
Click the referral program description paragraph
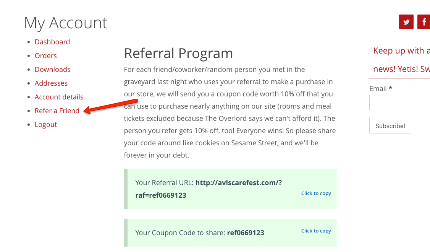point(230,112)
